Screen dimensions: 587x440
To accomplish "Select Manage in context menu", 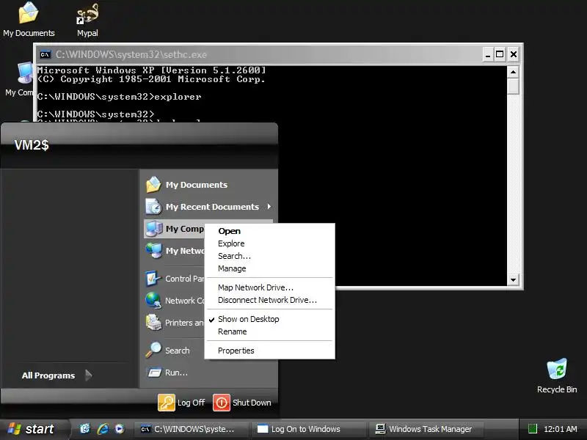I will coord(269,268).
